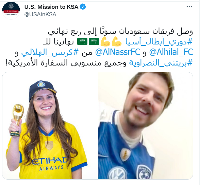Screen dimensions: 200x185
Task: Click the first Saudi flag emoji
Action: click(94, 41)
